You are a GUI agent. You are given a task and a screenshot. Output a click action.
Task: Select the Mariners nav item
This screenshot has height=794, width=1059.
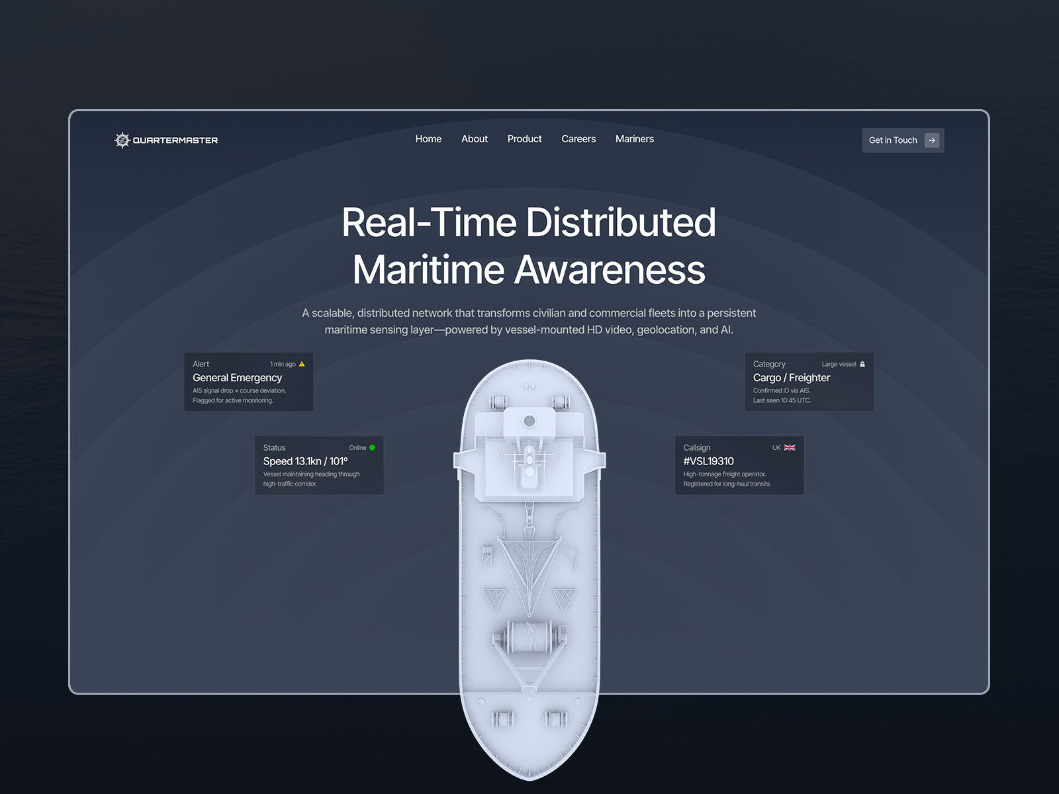click(x=635, y=139)
